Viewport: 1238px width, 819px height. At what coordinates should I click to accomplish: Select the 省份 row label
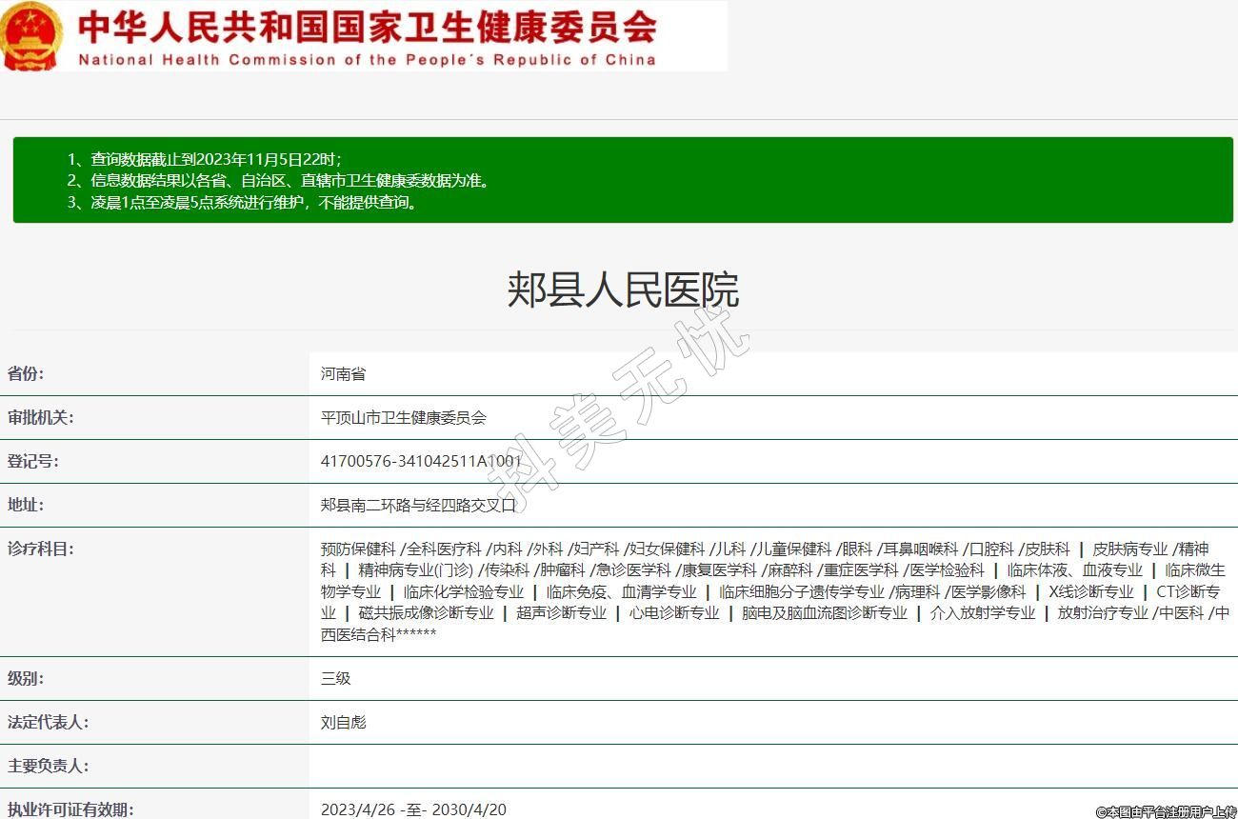point(26,373)
